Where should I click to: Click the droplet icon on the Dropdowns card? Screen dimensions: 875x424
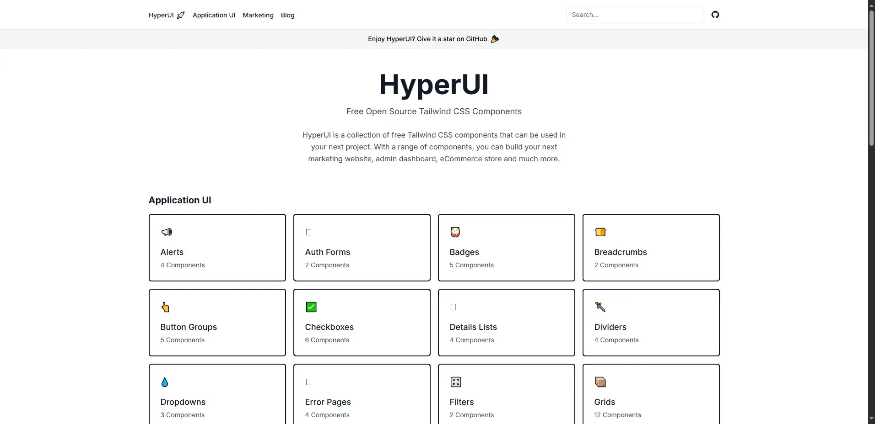(x=165, y=382)
